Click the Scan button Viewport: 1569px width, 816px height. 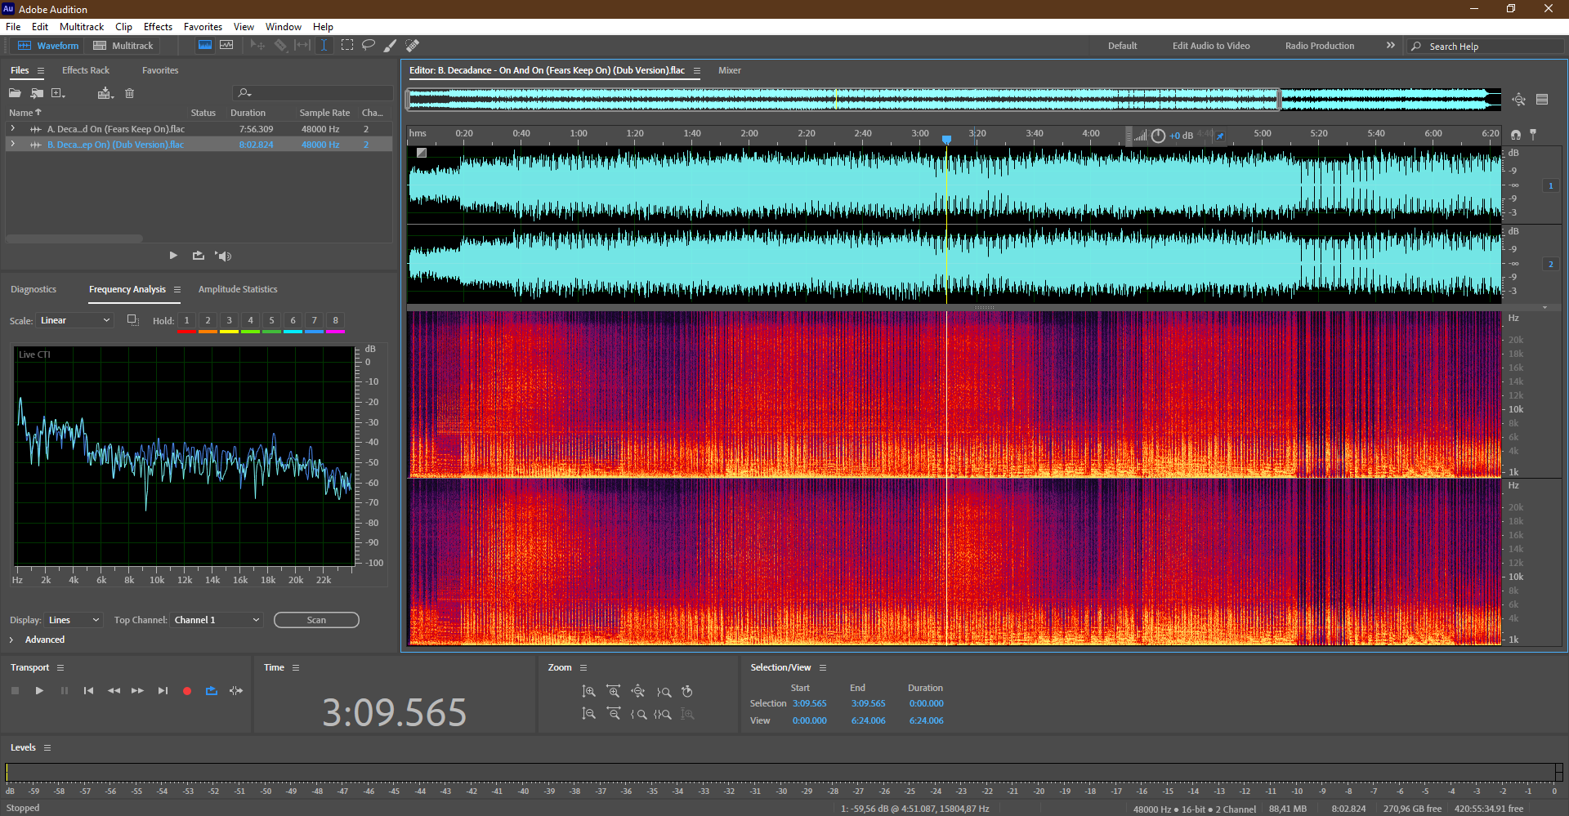pos(316,620)
